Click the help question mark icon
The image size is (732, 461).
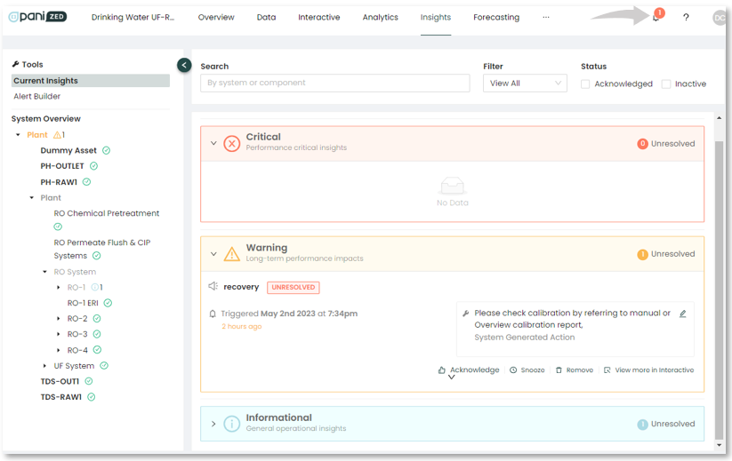click(686, 18)
